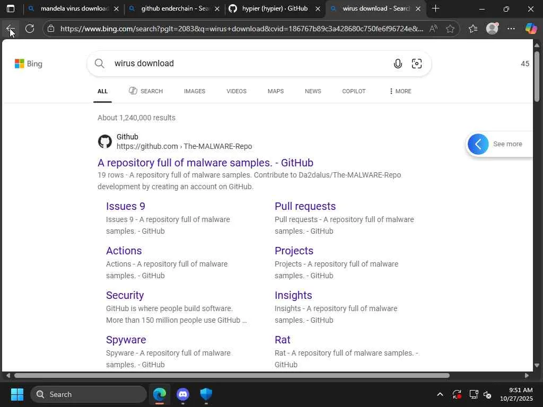Add this page to favorites star icon
This screenshot has width=543, height=407.
point(450,29)
